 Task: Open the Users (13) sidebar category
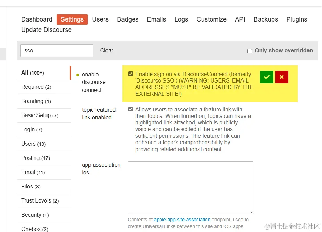click(44, 144)
